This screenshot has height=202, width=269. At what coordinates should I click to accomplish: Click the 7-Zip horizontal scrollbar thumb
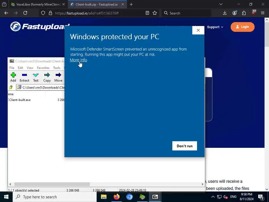pyautogui.click(x=52, y=184)
